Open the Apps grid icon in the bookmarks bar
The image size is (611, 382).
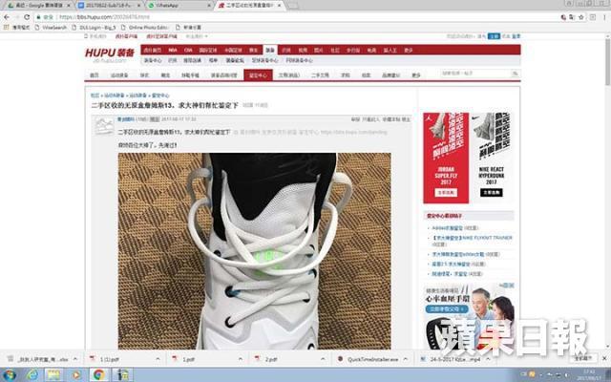pos(7,28)
